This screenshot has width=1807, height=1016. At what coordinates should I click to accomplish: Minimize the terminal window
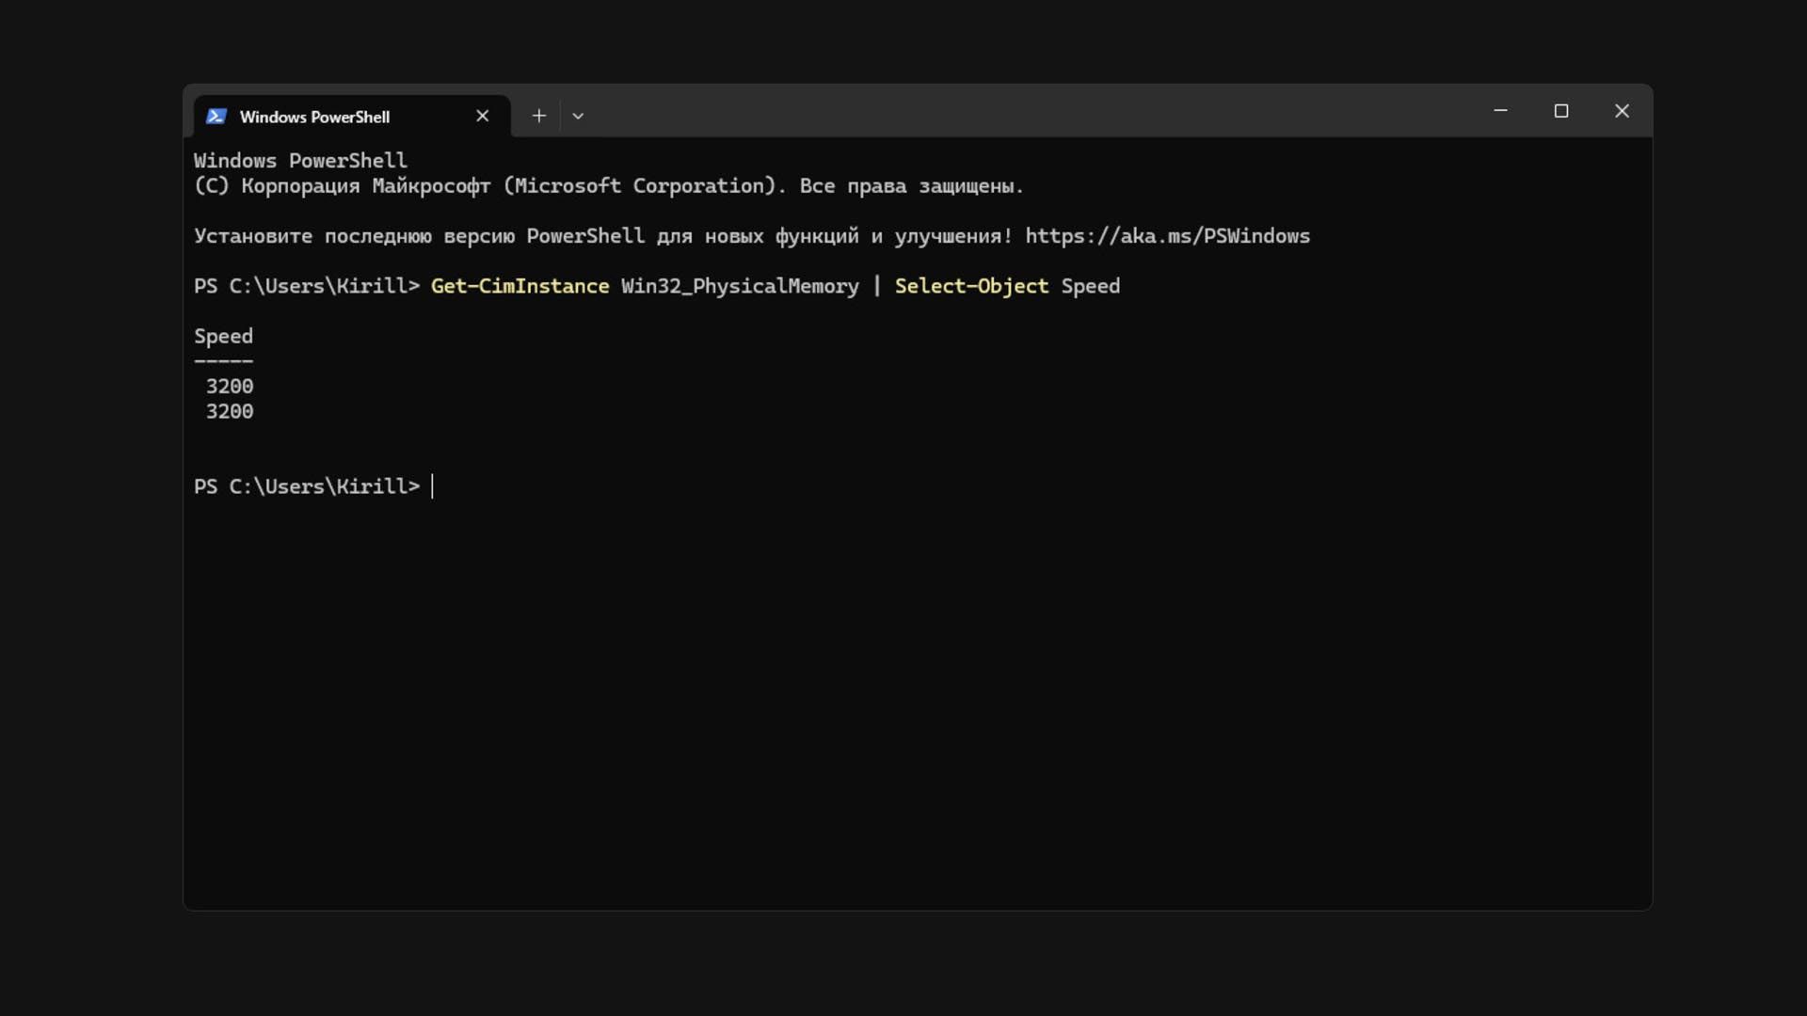pyautogui.click(x=1500, y=111)
